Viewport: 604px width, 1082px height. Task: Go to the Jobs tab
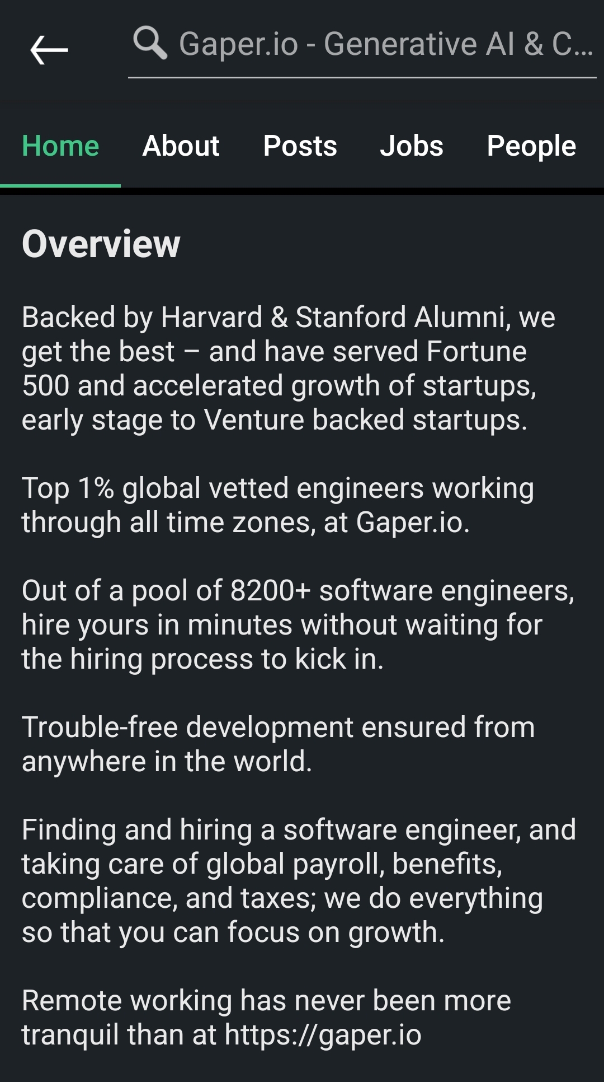point(412,146)
